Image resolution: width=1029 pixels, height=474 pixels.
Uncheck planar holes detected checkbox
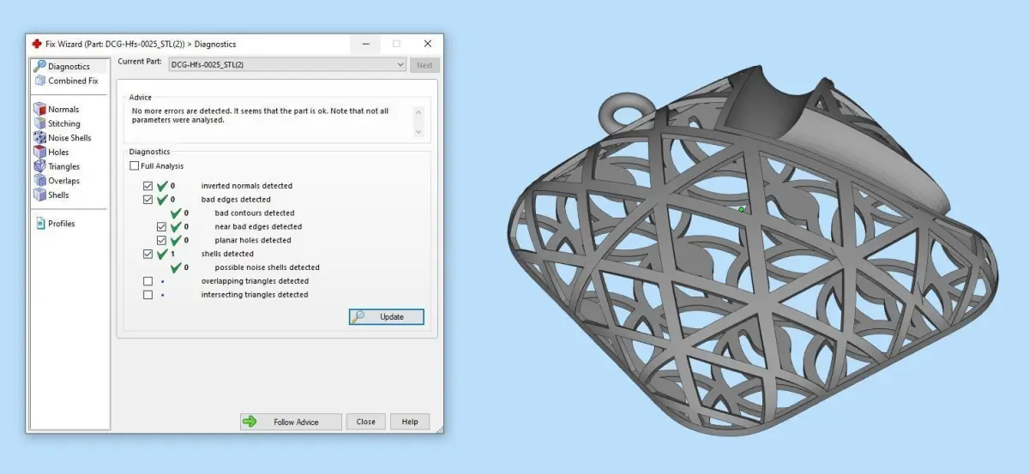pos(161,241)
